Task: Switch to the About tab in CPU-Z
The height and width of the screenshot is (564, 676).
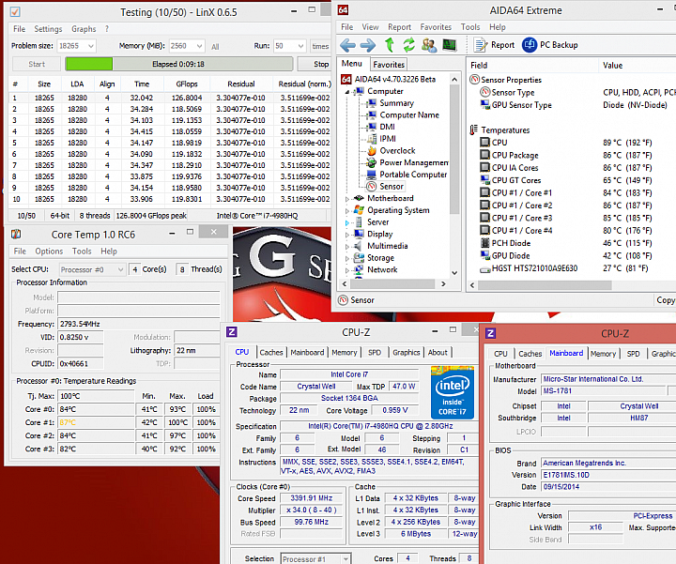Action: pos(438,353)
